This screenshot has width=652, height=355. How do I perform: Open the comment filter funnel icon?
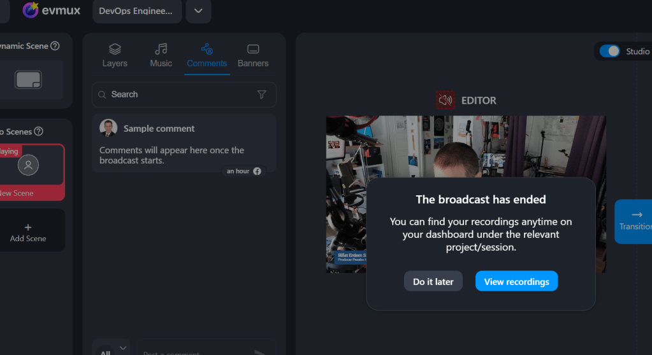[x=261, y=95]
